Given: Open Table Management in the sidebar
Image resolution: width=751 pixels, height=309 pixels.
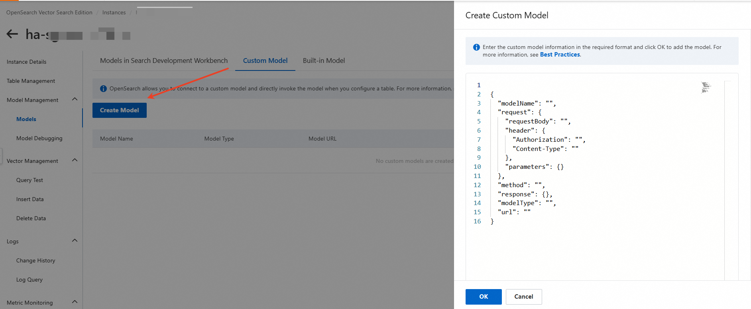Looking at the screenshot, I should 31,81.
